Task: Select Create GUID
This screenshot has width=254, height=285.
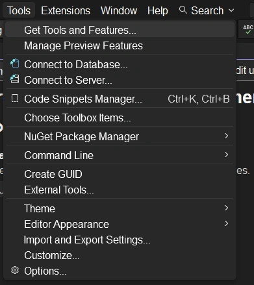Action: pyautogui.click(x=120, y=174)
